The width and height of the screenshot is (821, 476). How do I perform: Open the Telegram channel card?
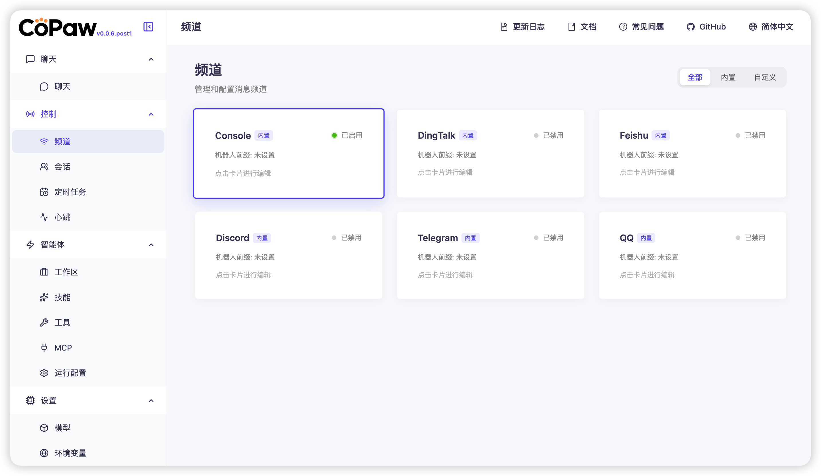pyautogui.click(x=490, y=255)
